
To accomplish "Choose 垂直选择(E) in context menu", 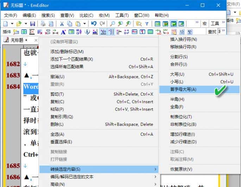I will pyautogui.click(x=99, y=142).
